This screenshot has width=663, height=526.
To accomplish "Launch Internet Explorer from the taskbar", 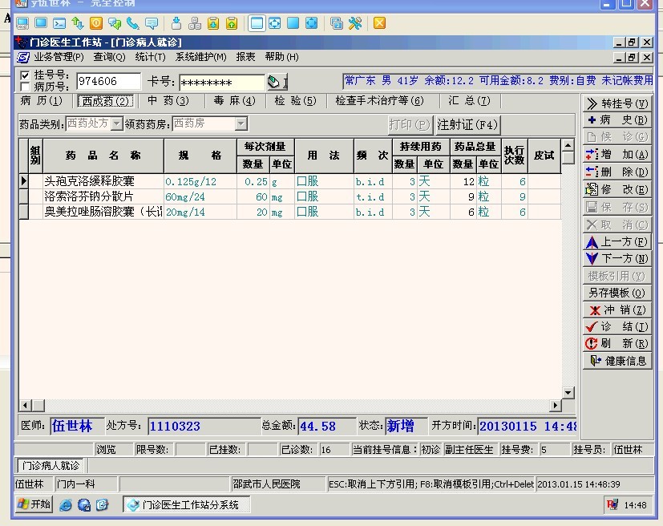I will click(66, 505).
